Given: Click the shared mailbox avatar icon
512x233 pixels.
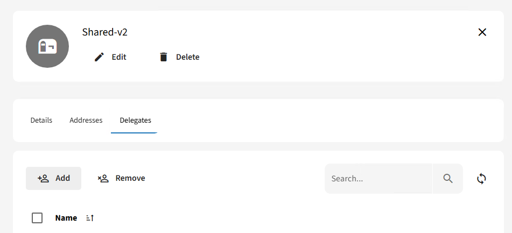Looking at the screenshot, I should point(47,46).
